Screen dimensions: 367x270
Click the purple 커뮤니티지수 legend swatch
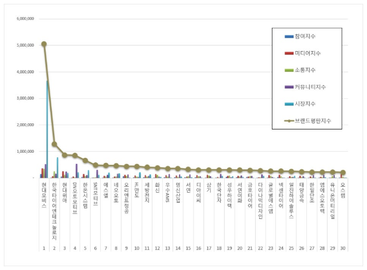(289, 87)
